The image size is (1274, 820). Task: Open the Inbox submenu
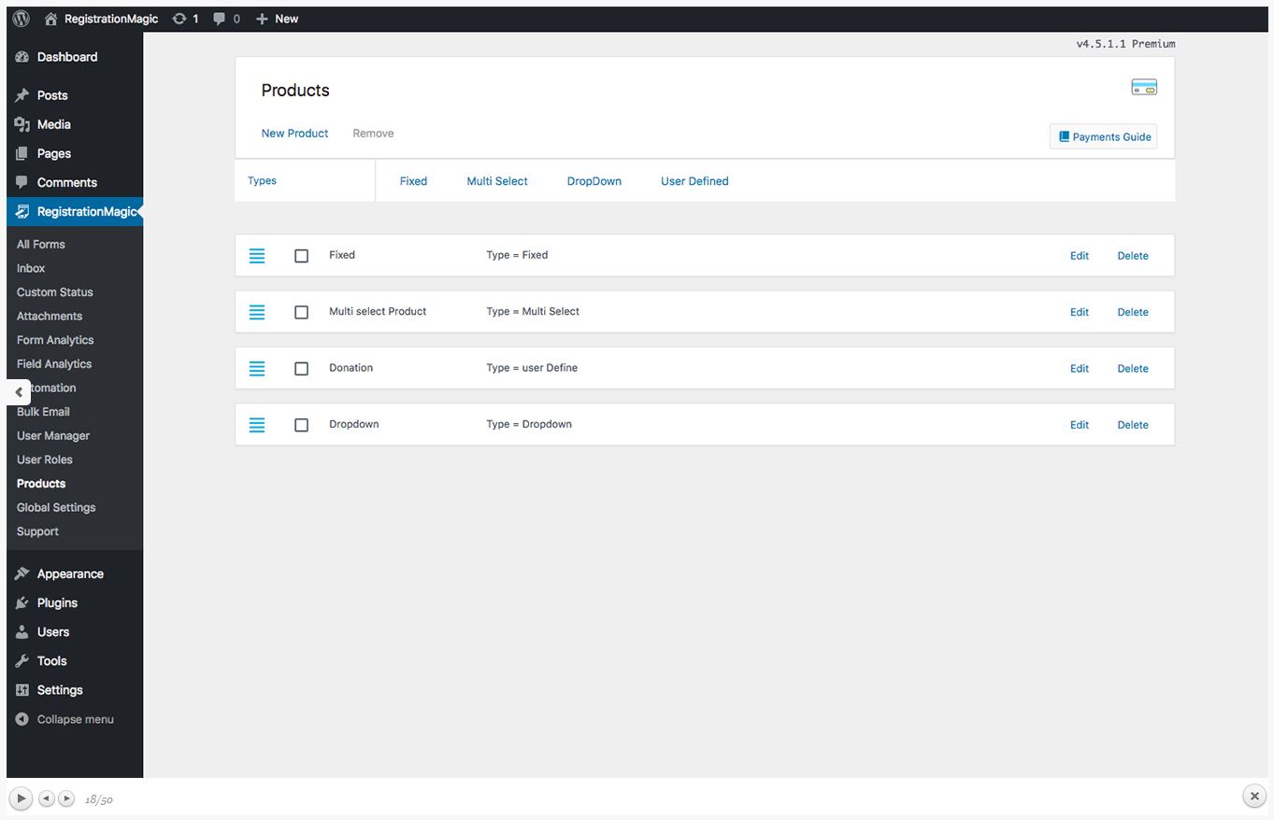pos(31,268)
